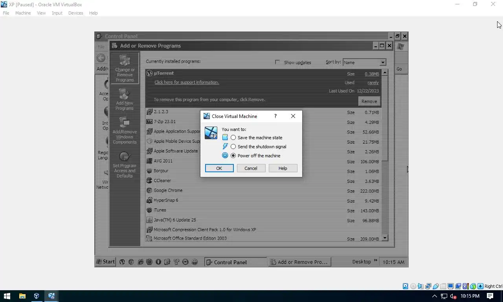
Task: Open the Windows notification center
Action: (490, 296)
